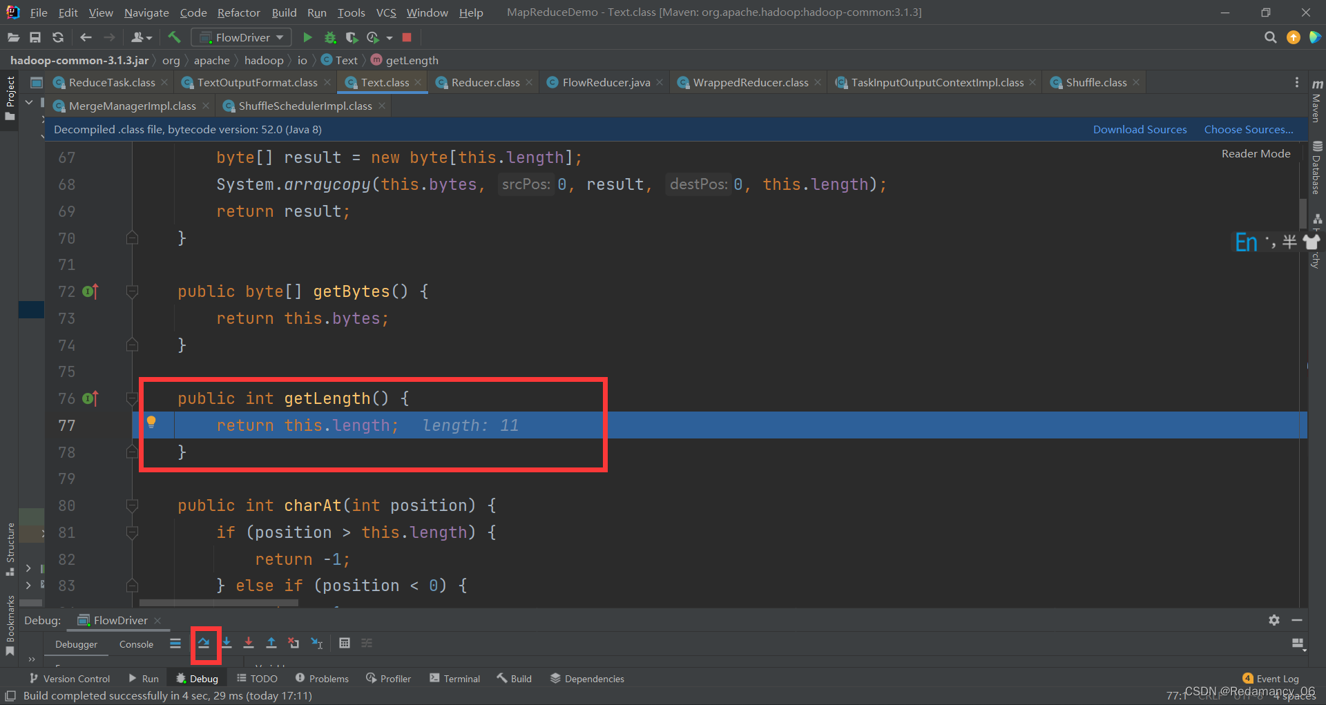
Task: Stop the process with the red square
Action: pos(407,37)
